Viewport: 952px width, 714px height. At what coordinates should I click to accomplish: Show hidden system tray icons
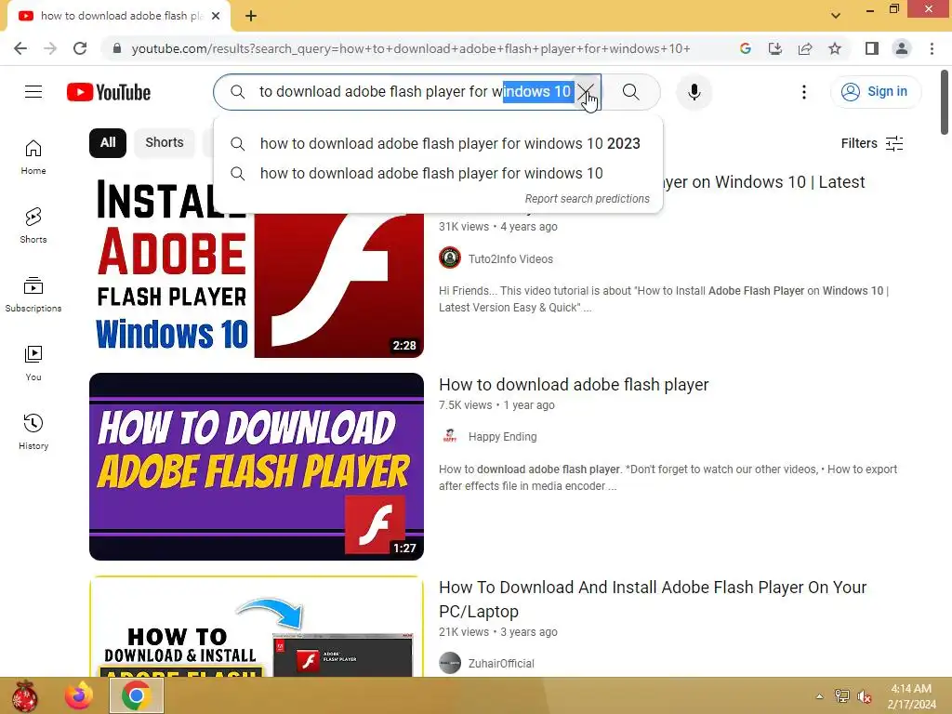(820, 696)
